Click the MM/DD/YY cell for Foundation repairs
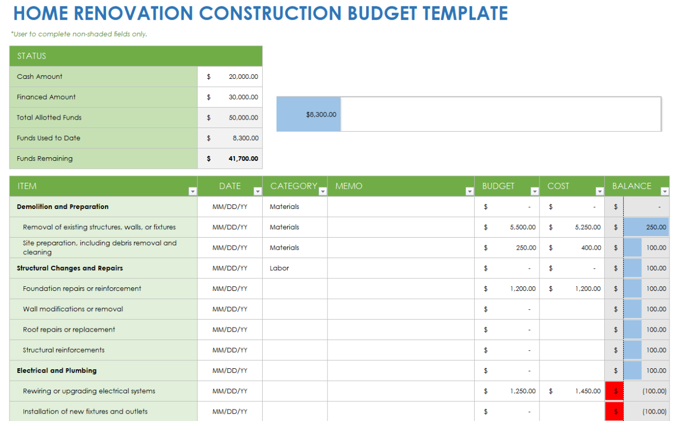 230,288
